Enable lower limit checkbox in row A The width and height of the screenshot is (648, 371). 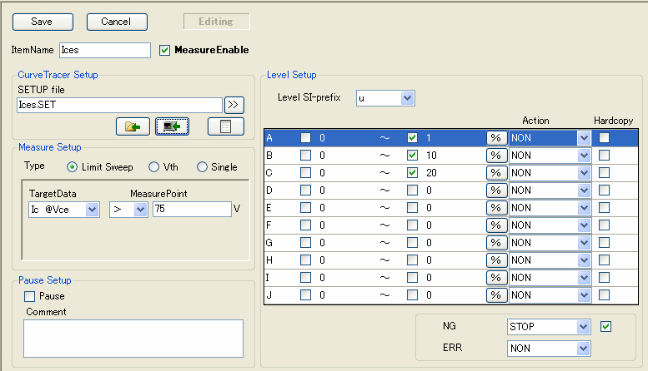click(x=305, y=138)
